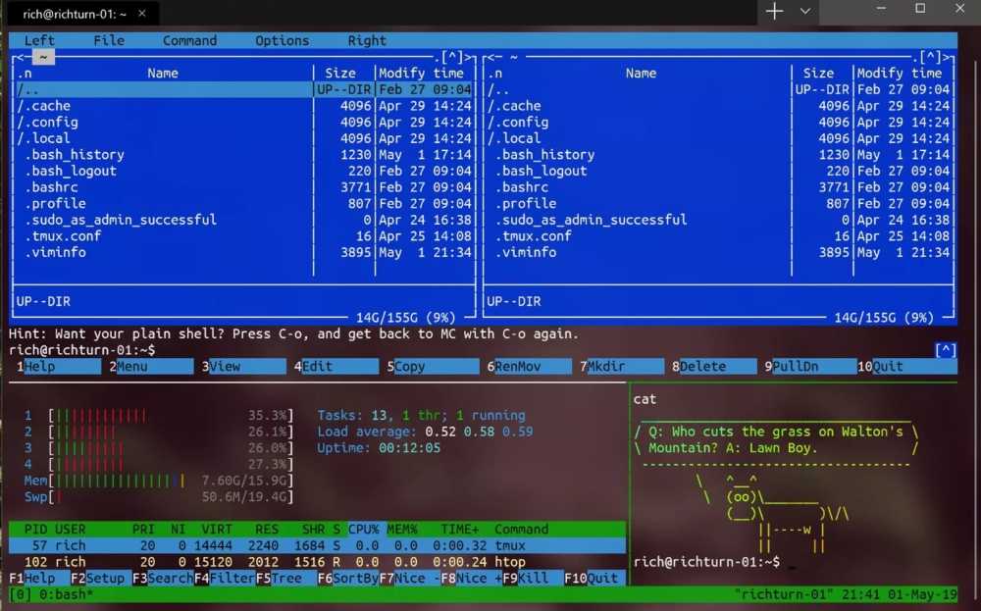
Task: Click the [^] toggle beside the shell prompt
Action: pos(946,350)
